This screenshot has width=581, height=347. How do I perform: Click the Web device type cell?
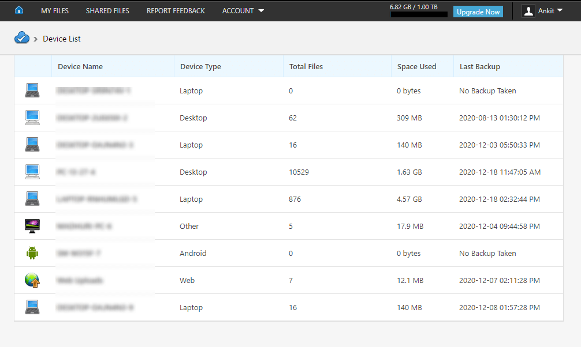click(187, 280)
